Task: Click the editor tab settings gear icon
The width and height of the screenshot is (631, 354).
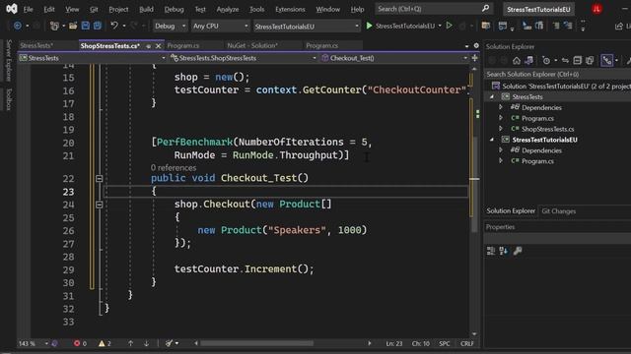Action: click(x=476, y=46)
